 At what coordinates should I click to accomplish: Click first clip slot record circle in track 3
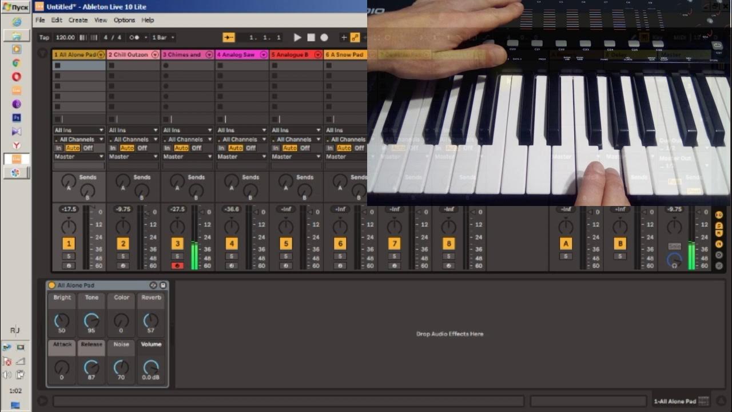coord(166,66)
